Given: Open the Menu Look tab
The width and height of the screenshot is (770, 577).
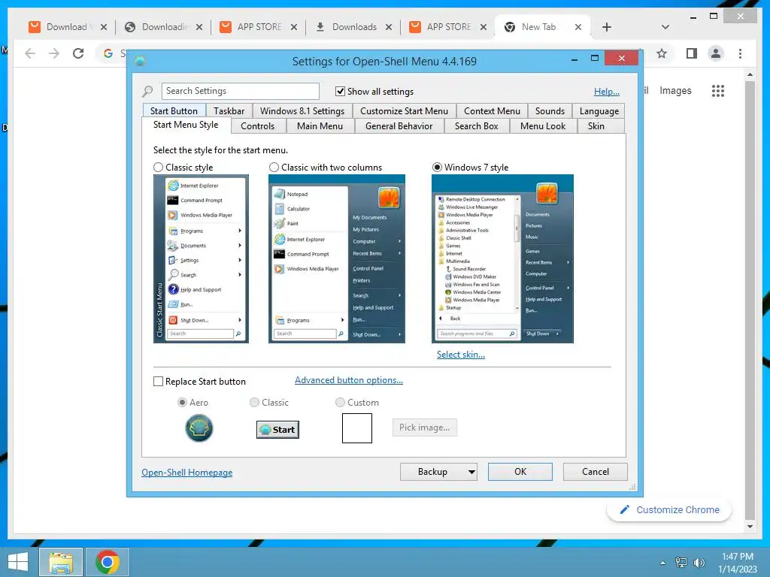Looking at the screenshot, I should (x=543, y=126).
